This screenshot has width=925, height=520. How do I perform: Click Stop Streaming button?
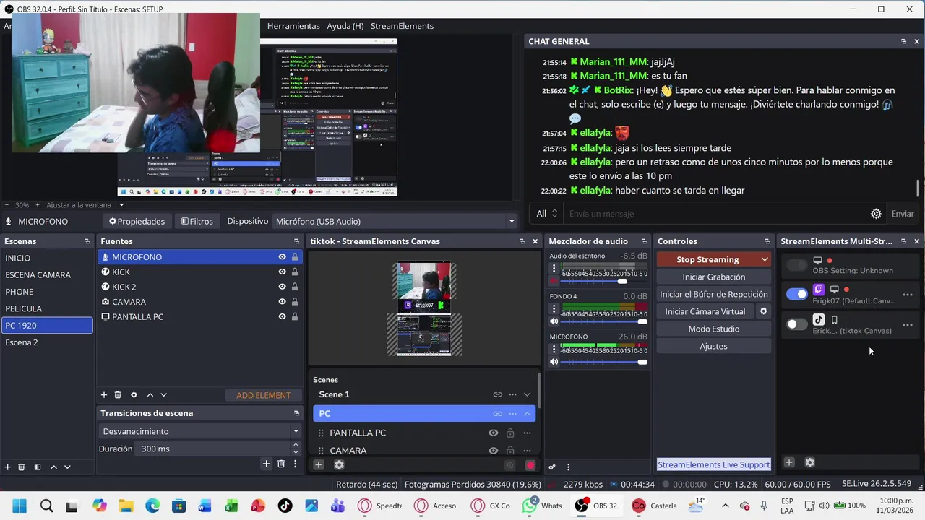[x=707, y=259]
